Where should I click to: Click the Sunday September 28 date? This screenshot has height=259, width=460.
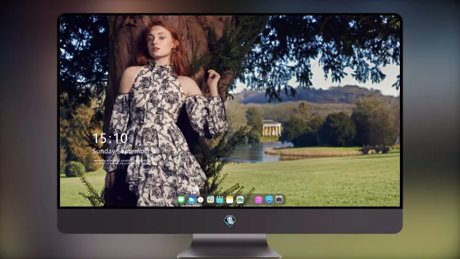[126, 151]
